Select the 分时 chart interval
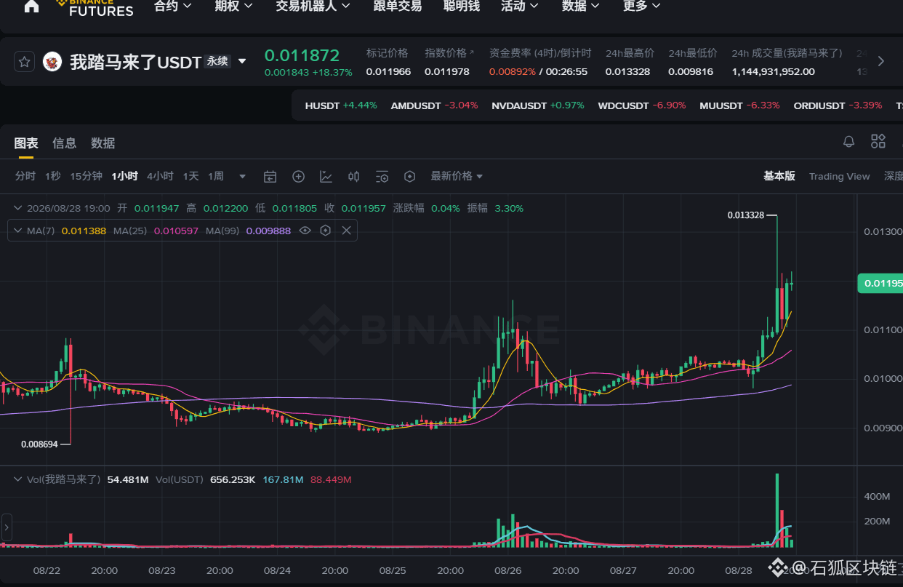The height and width of the screenshot is (587, 903). pos(25,176)
